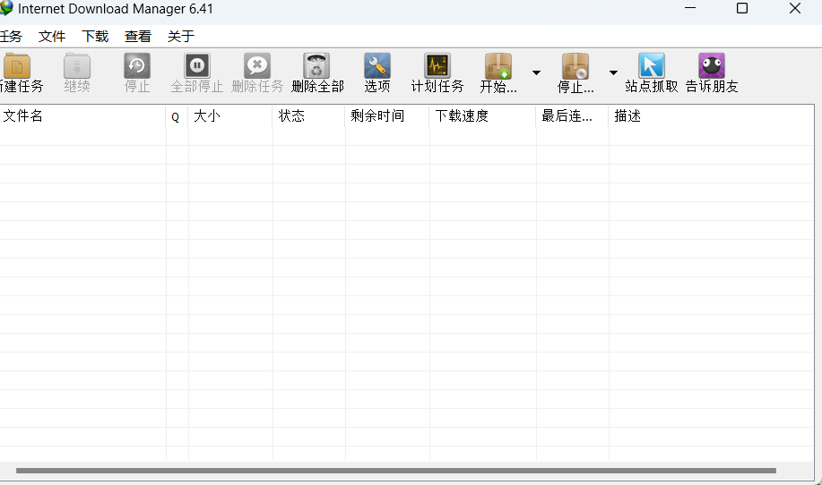This screenshot has width=822, height=485.
Task: Open 选项 (options) wrench icon
Action: 376,66
